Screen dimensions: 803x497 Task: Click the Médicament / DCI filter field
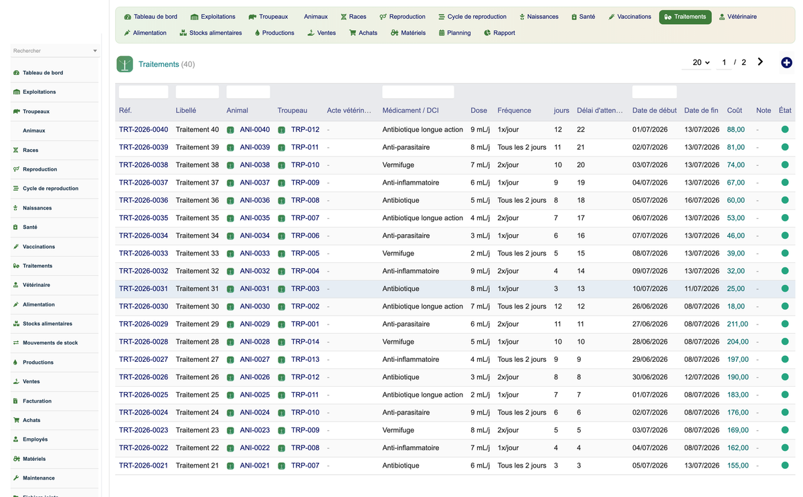pos(418,92)
